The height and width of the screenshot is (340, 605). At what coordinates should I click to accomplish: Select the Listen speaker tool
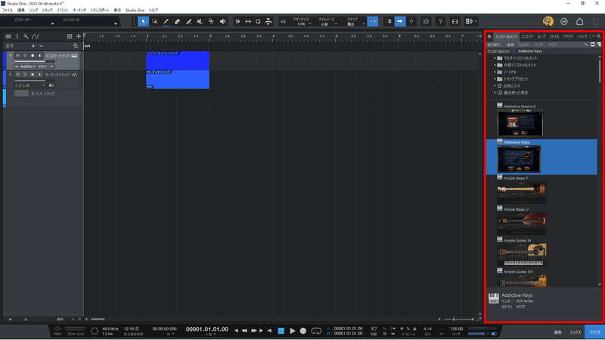tap(222, 22)
